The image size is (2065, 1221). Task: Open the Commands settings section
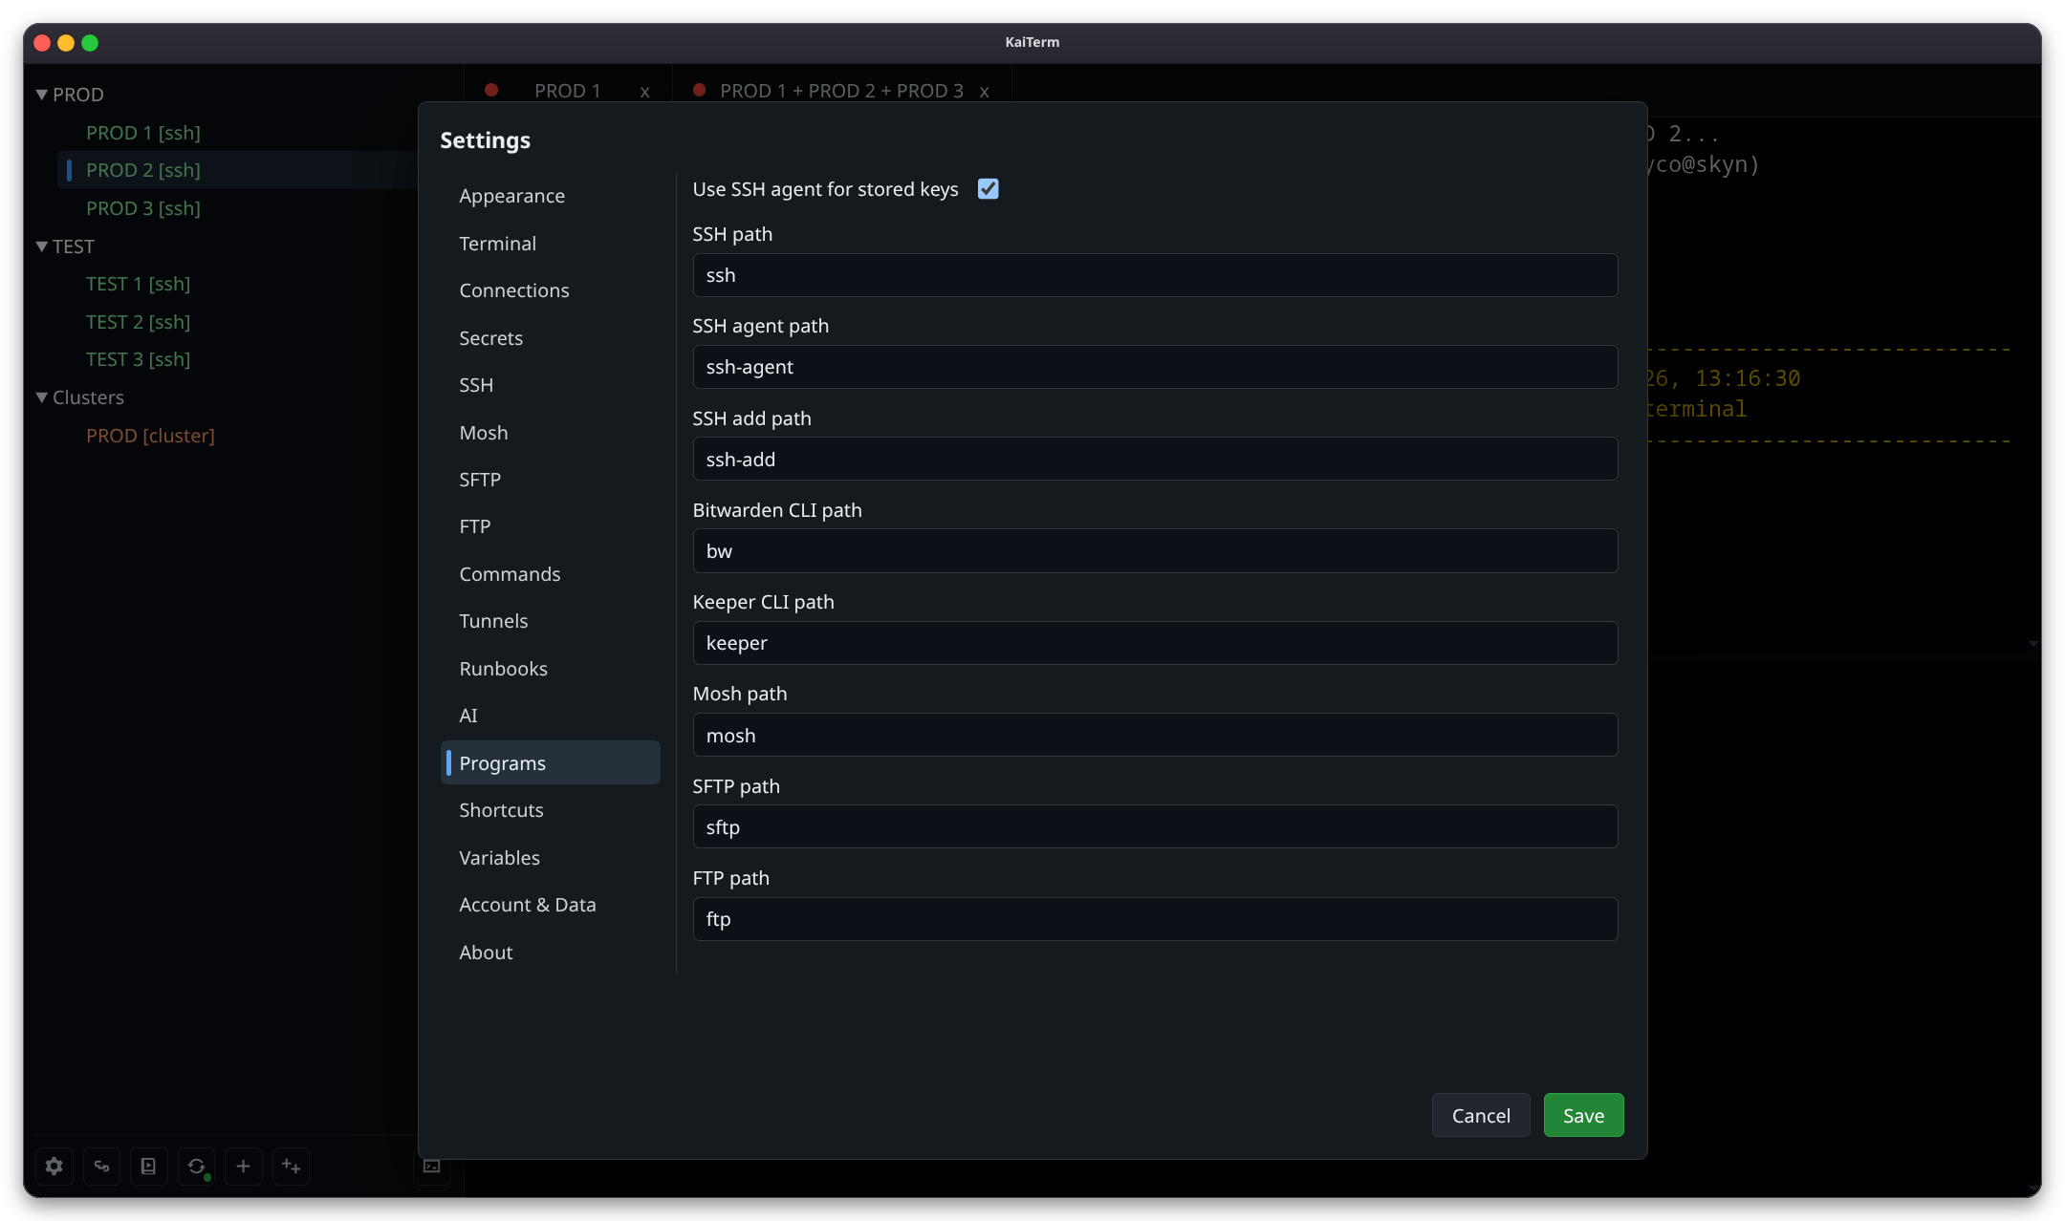551,574
